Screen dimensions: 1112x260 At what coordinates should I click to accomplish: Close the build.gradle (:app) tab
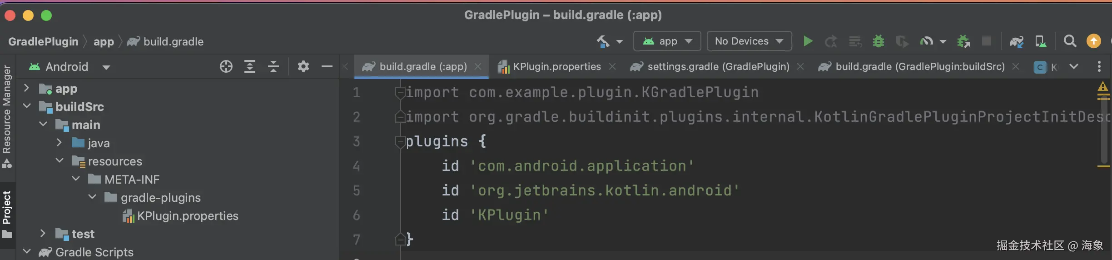point(478,67)
